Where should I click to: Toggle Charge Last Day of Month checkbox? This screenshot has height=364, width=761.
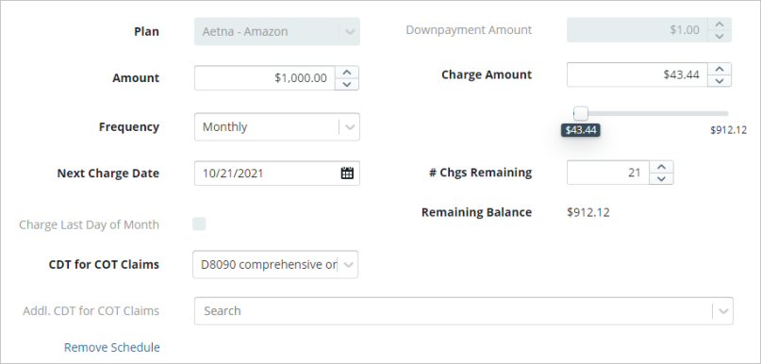(x=199, y=223)
